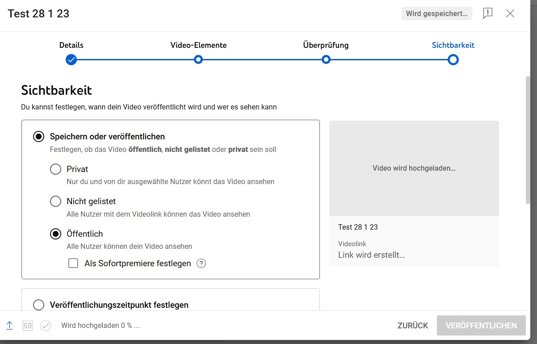
Task: Select the Nicht gelistet radio option
Action: (56, 201)
